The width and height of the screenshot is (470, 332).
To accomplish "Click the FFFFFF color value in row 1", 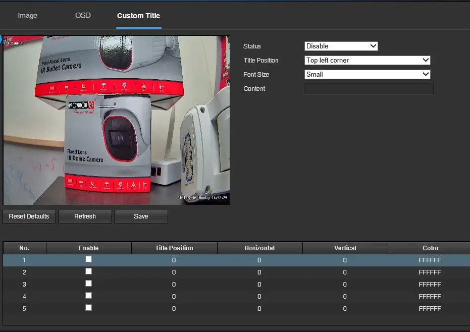I will click(x=430, y=260).
